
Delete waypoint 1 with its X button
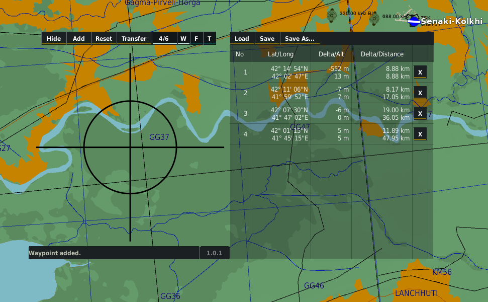420,72
